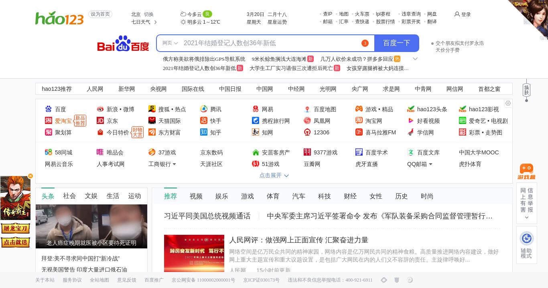Image resolution: width=548 pixels, height=288 pixels.
Task: Open 安居客房产 icon link
Action: tap(256, 152)
